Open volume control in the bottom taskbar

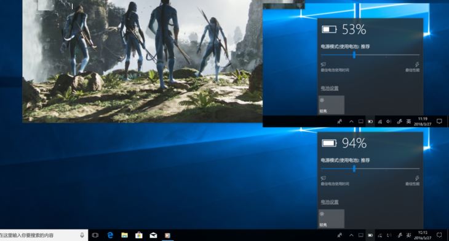(389, 235)
